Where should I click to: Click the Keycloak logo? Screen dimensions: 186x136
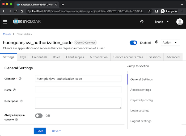coord(27,21)
